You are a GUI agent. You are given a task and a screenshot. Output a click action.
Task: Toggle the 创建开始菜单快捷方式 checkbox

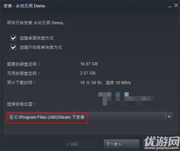pos(13,47)
